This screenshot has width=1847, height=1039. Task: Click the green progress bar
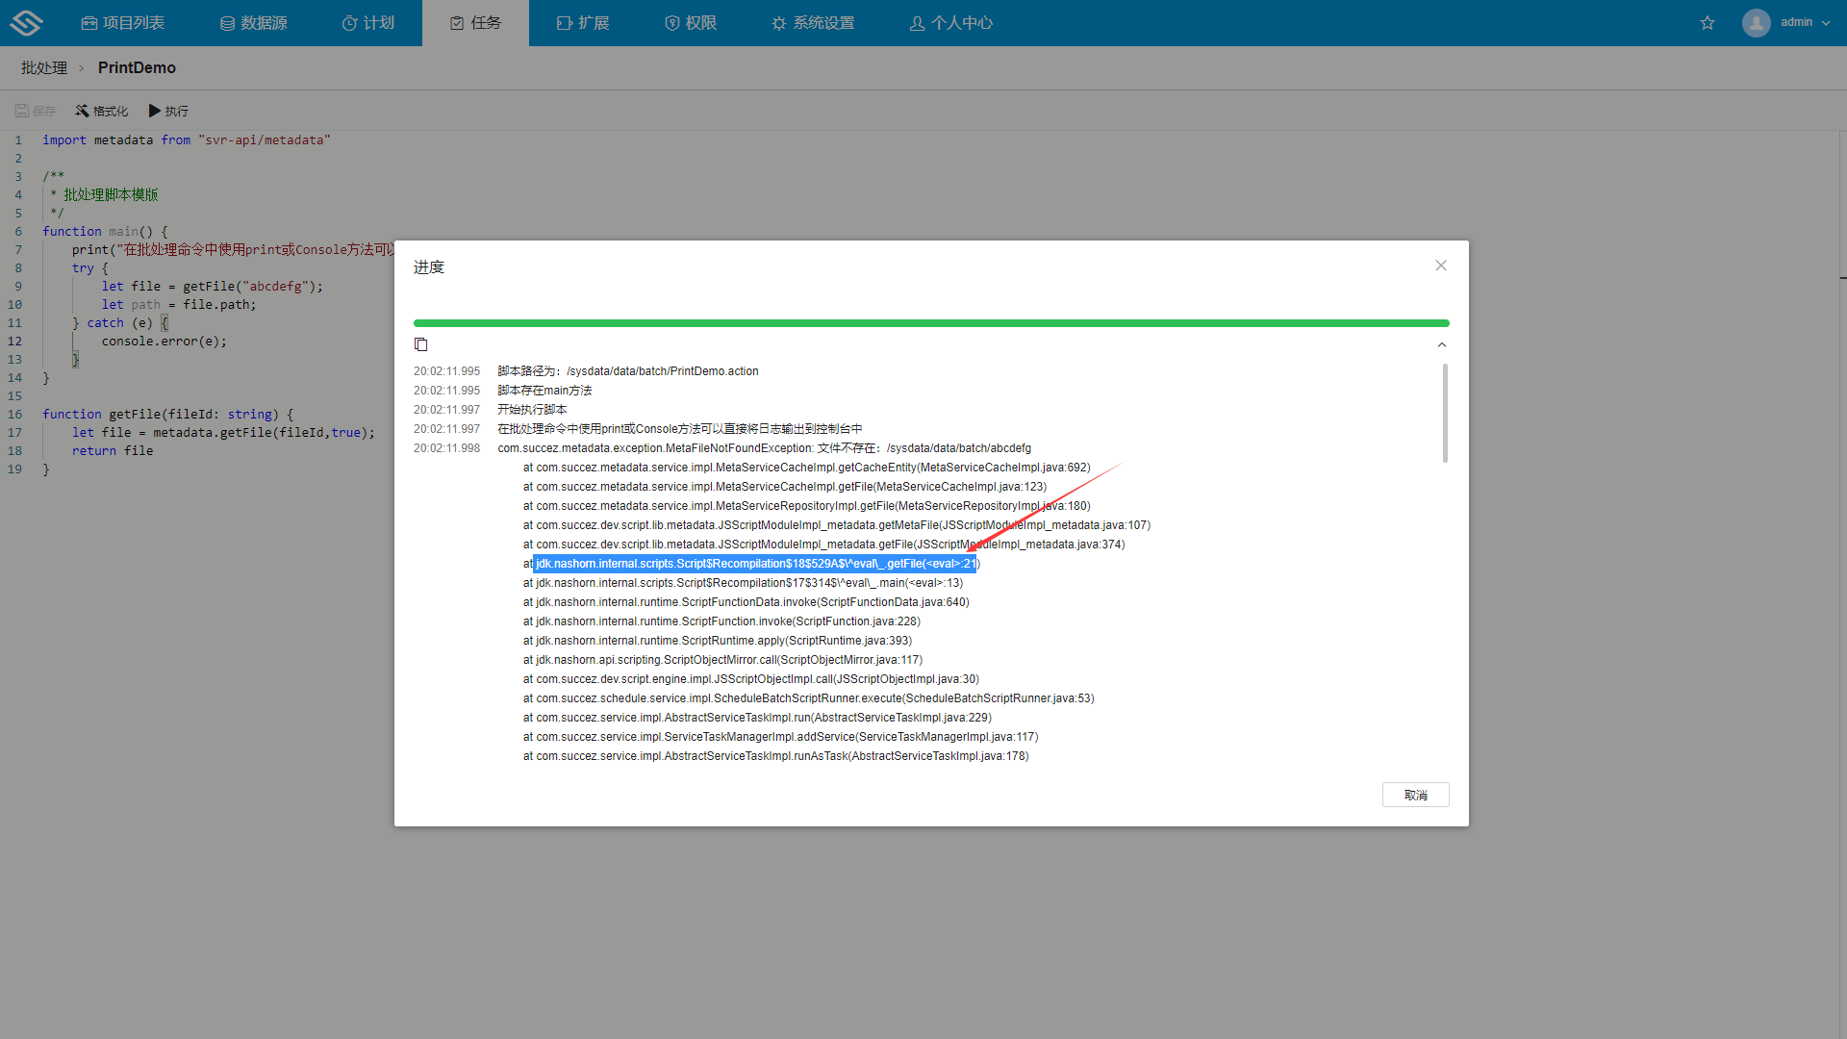(x=930, y=323)
